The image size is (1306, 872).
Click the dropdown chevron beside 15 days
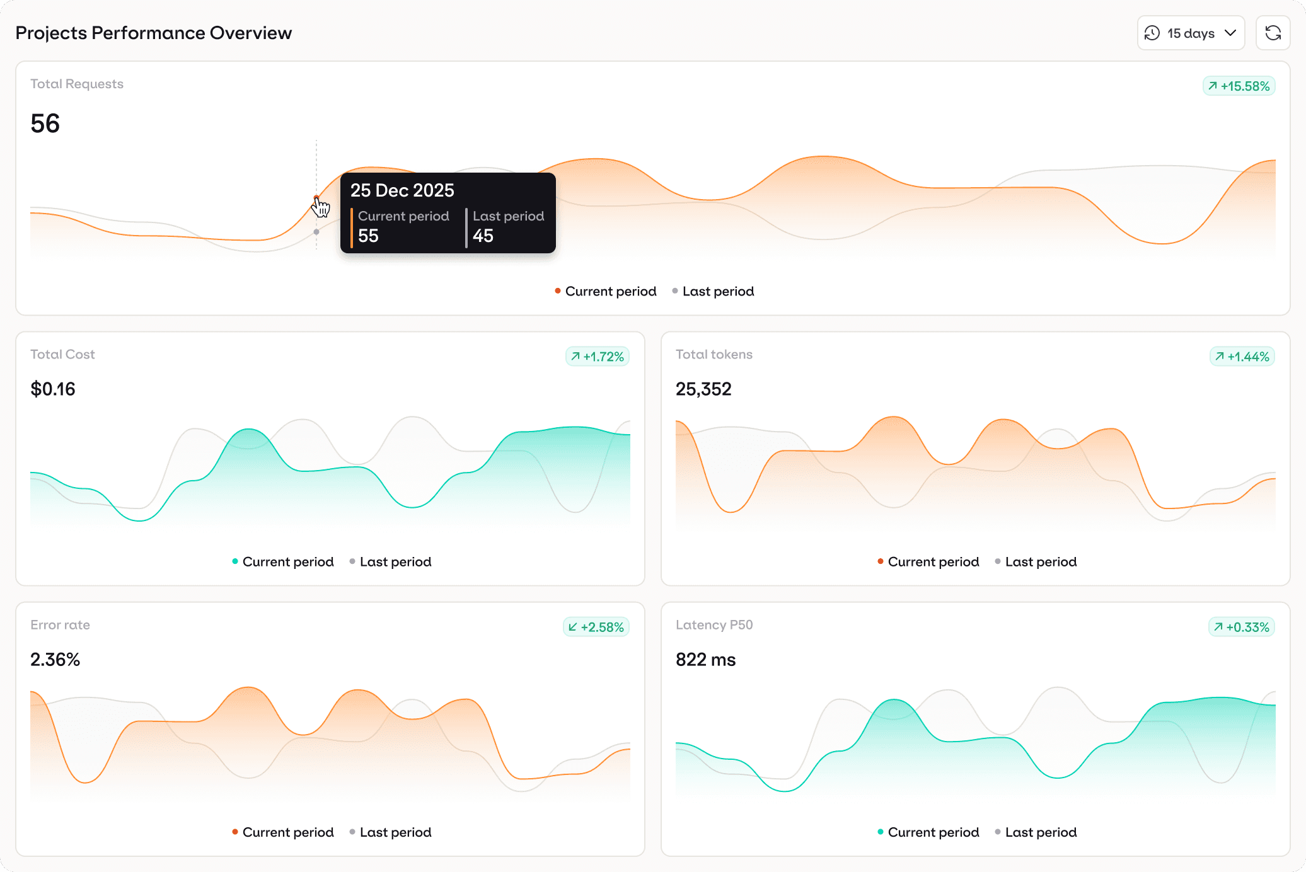(x=1230, y=33)
